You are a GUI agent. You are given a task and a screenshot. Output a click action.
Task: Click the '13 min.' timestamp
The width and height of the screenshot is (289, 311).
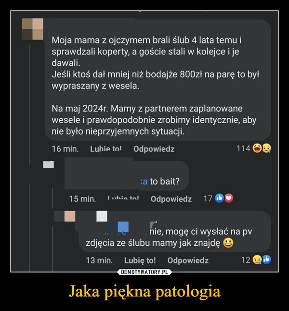(99, 260)
